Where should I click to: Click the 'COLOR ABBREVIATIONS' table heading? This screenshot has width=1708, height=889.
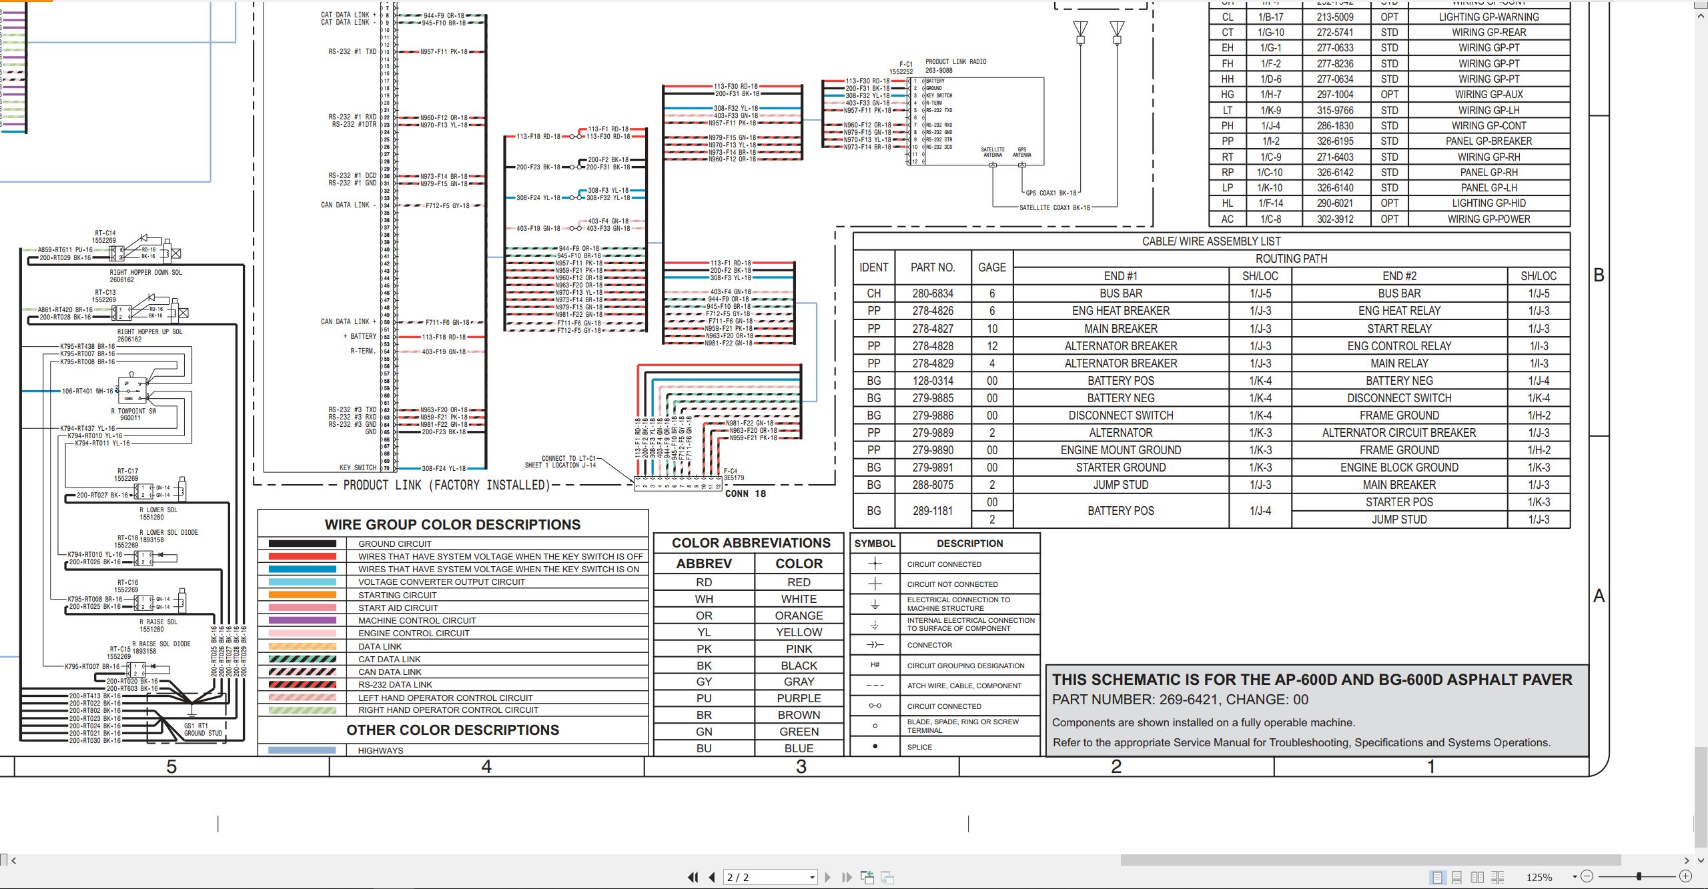pos(751,543)
